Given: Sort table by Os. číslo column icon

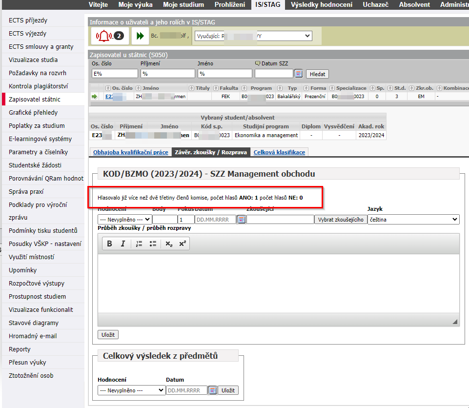Looking at the screenshot, I should (108, 88).
